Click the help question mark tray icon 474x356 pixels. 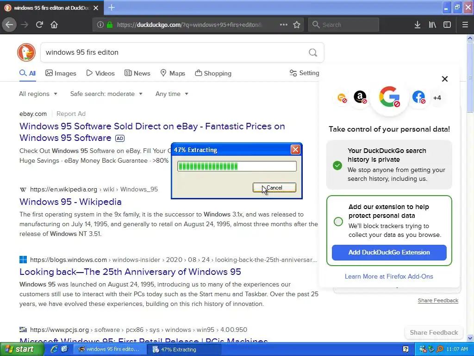click(x=405, y=350)
